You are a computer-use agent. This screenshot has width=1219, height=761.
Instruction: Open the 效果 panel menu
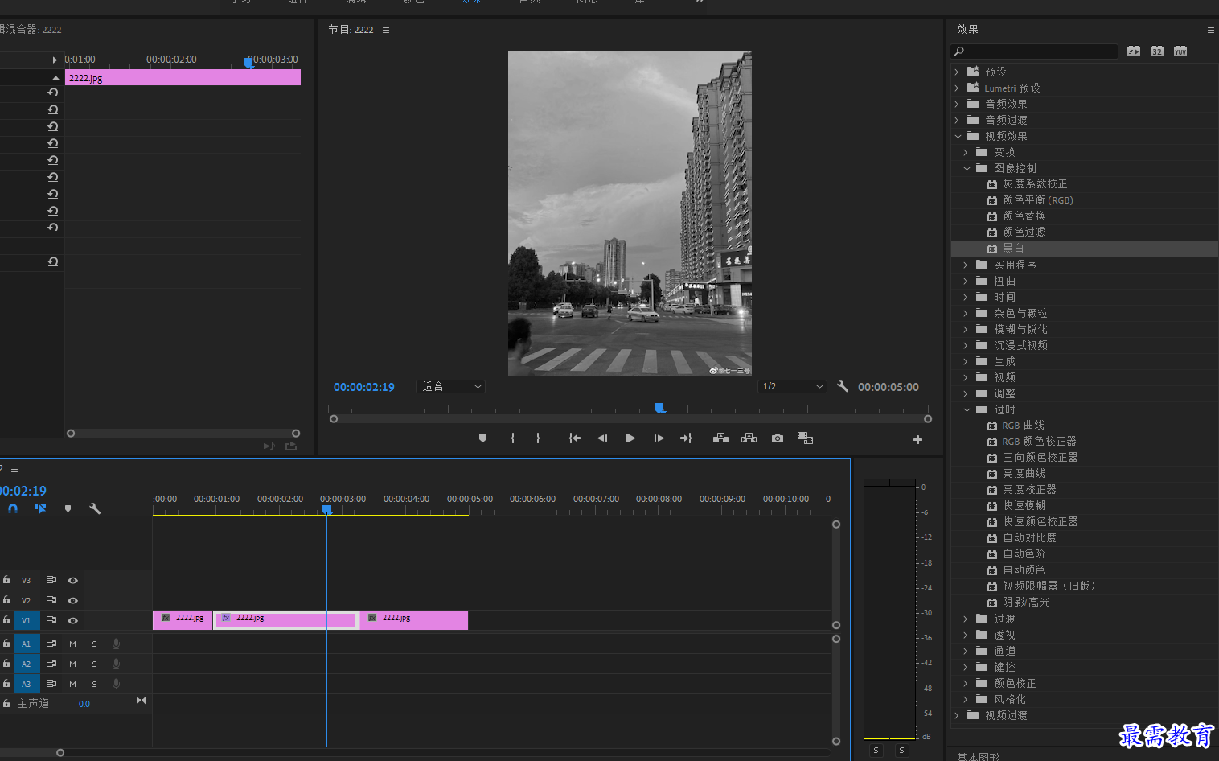[x=1210, y=30]
